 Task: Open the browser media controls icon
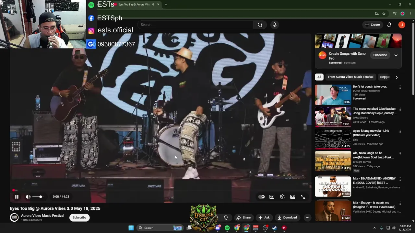395,14
